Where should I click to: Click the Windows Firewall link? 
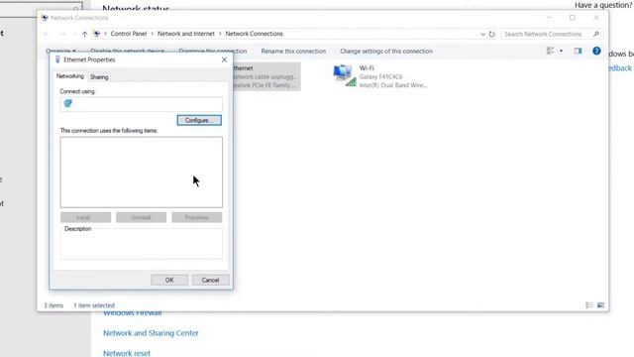[x=132, y=313]
